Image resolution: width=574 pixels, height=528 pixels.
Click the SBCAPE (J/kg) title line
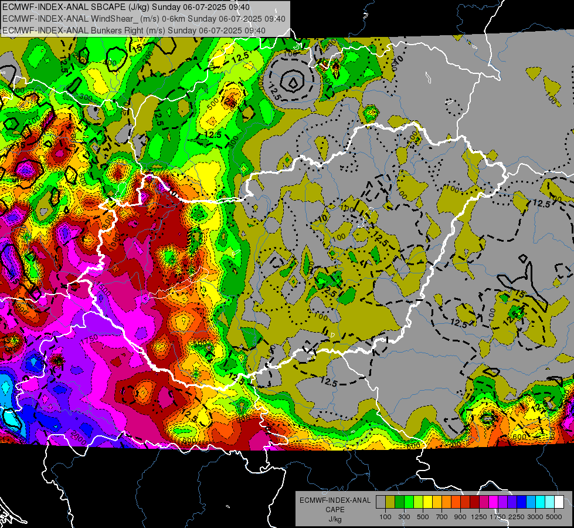[126, 7]
